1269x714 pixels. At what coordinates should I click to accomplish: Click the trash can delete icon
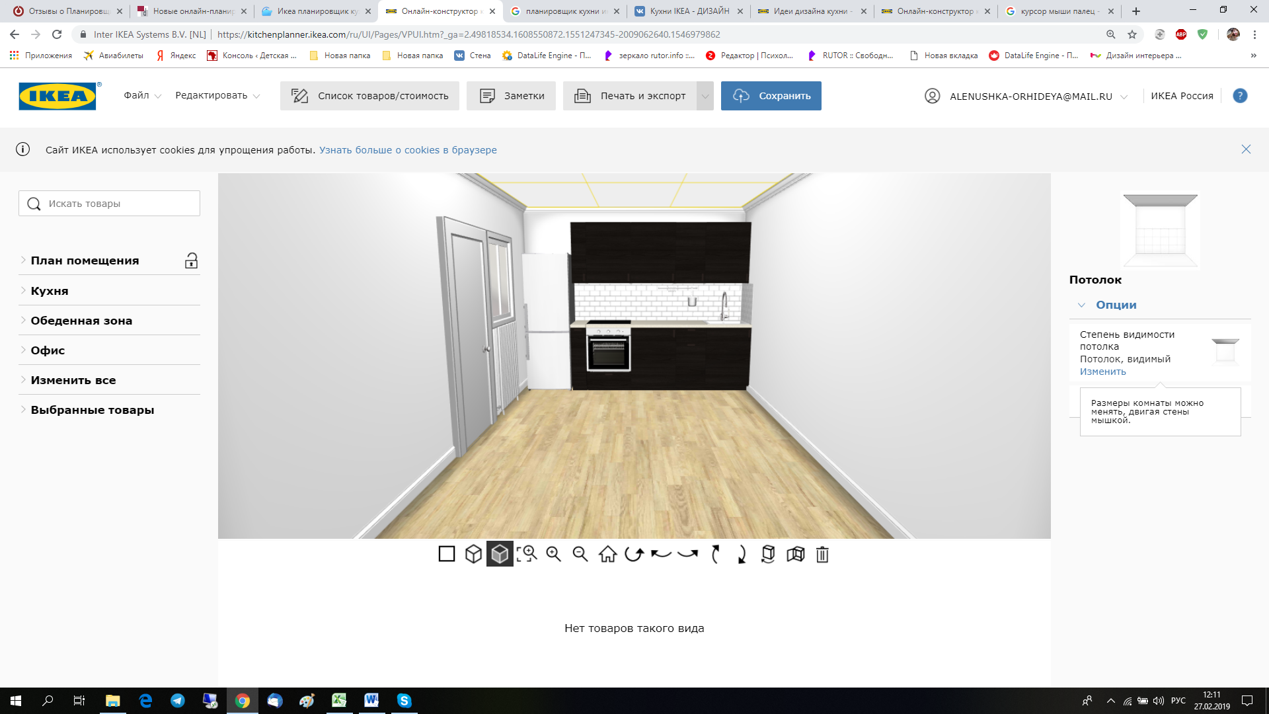click(822, 554)
